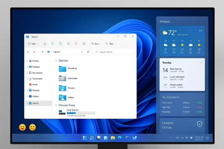Open the Lunch with Sarah entry
The image size is (224, 149).
[x=177, y=78]
